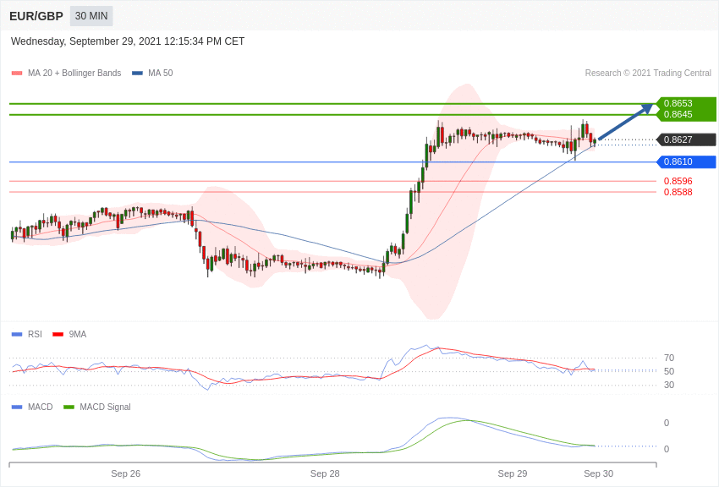719x487 pixels.
Task: Click the 'MA 50' legend label
Action: [161, 74]
